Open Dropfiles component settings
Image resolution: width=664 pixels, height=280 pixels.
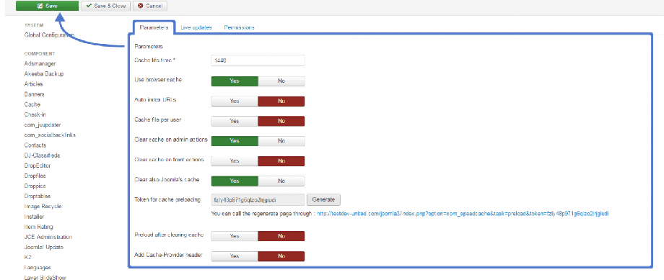click(x=35, y=176)
